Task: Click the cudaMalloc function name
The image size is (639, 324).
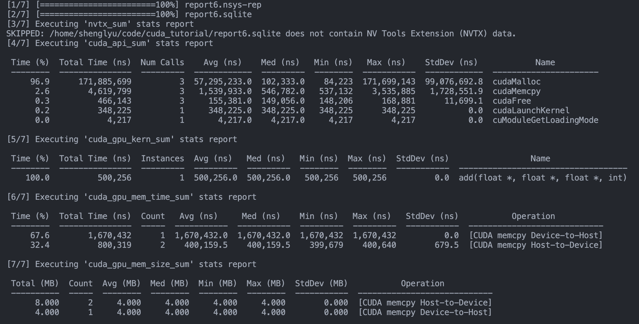Action: point(516,82)
